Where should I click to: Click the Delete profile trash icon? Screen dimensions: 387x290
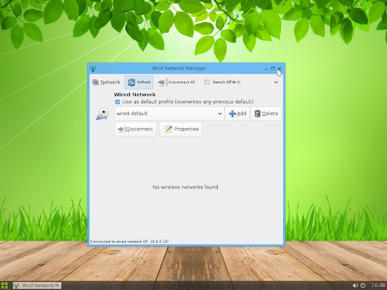point(258,114)
